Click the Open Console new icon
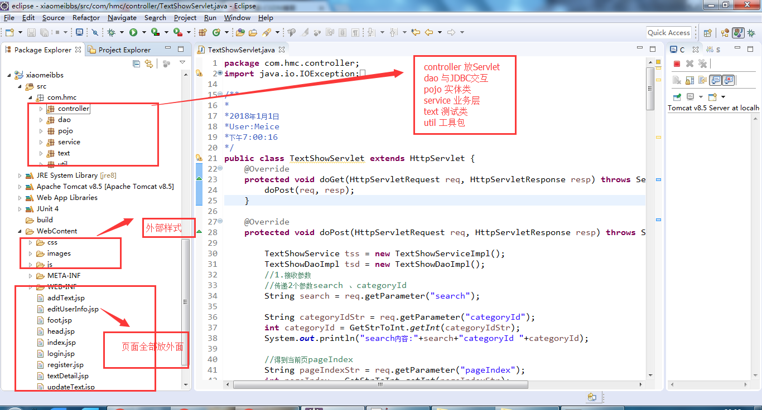 (x=712, y=96)
